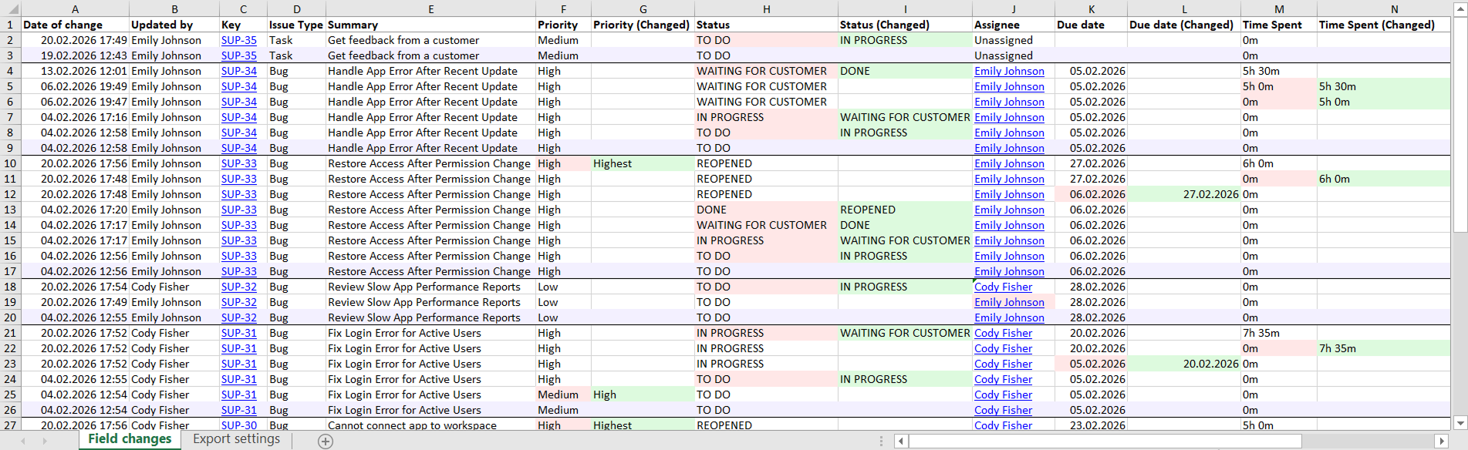Screen dimensions: 1468x450
Task: Open Emily Johnson assignee link in row 4
Action: [x=1009, y=71]
